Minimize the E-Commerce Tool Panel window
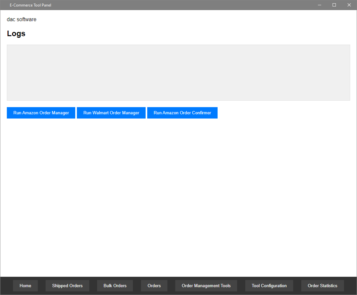Image resolution: width=357 pixels, height=295 pixels. click(319, 5)
